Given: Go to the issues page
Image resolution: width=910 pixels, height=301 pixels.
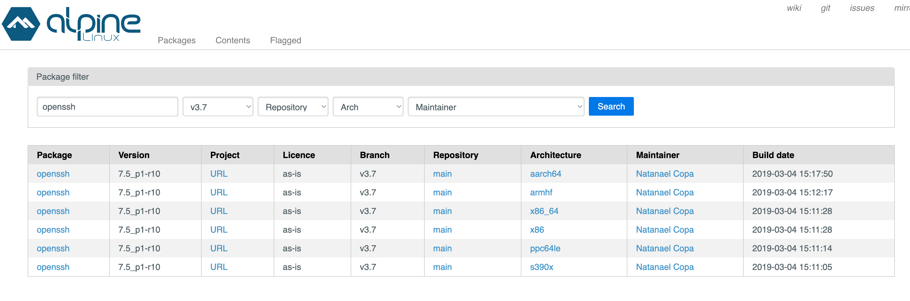Looking at the screenshot, I should click(861, 8).
